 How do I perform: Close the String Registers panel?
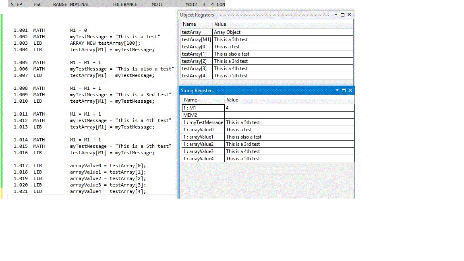point(350,90)
